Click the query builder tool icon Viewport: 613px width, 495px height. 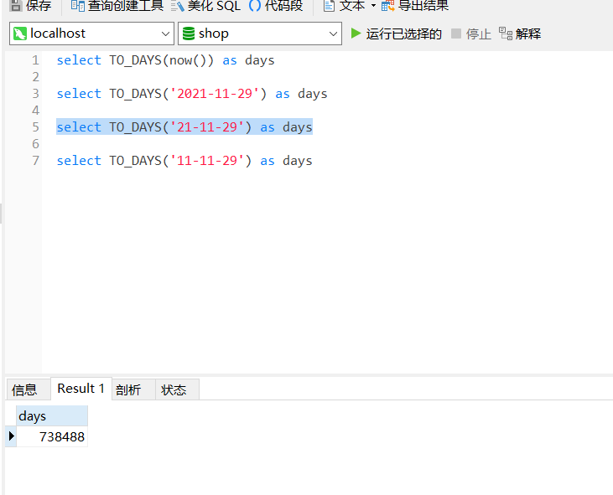(78, 6)
